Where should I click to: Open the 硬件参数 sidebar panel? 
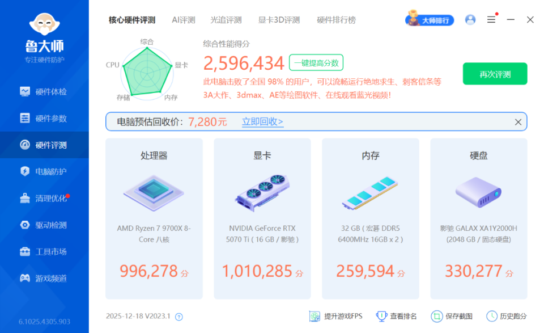point(44,118)
